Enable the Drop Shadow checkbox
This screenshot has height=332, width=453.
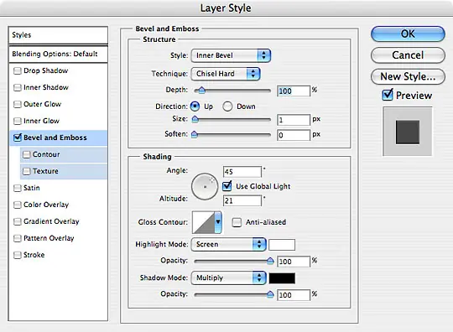pyautogui.click(x=18, y=70)
